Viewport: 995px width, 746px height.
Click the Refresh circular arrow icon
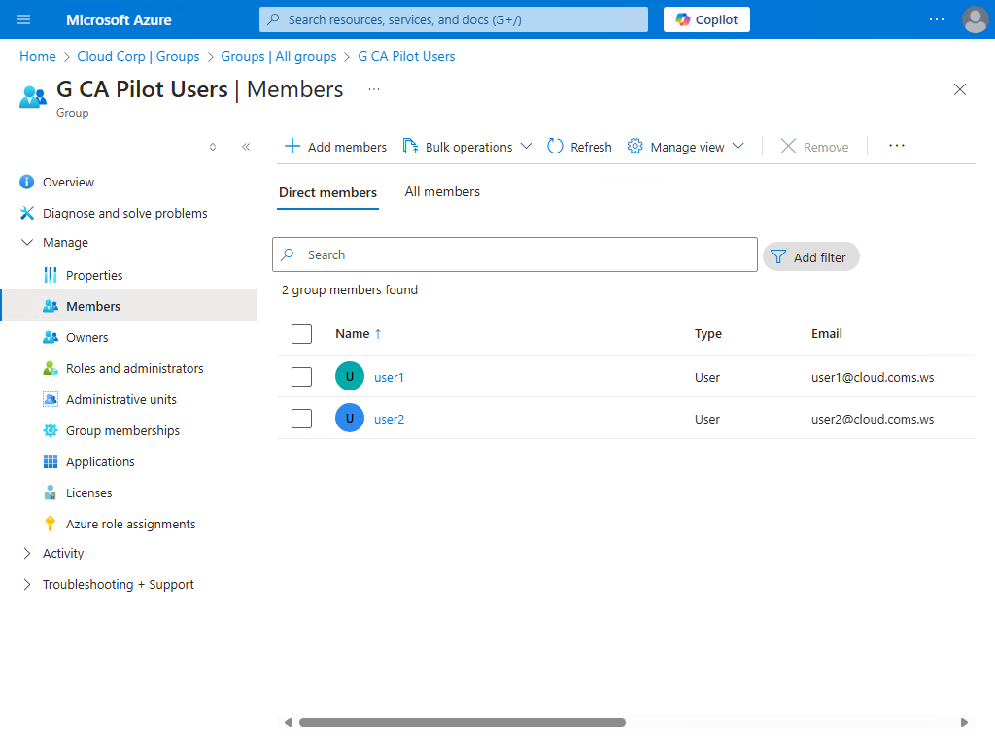(x=555, y=146)
